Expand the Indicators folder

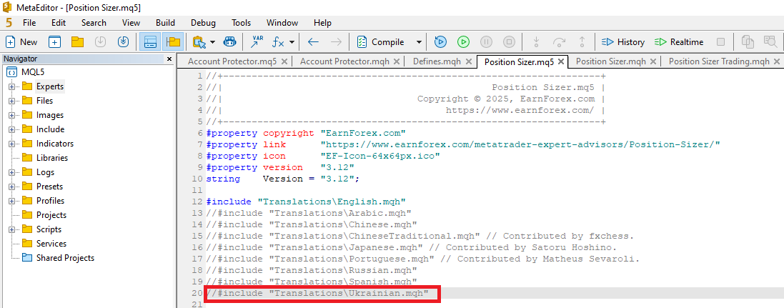pyautogui.click(x=11, y=144)
